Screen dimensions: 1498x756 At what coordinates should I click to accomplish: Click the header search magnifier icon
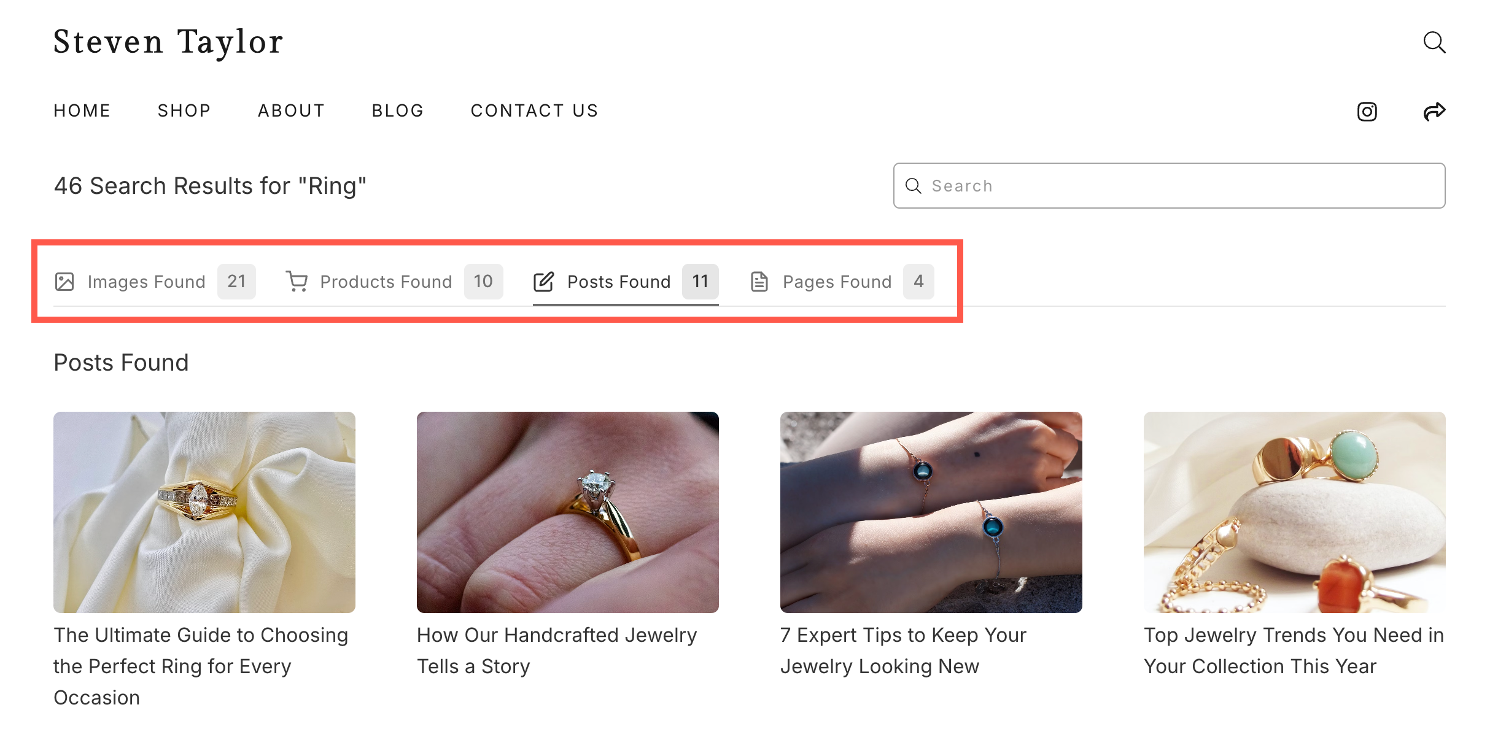coord(1434,42)
